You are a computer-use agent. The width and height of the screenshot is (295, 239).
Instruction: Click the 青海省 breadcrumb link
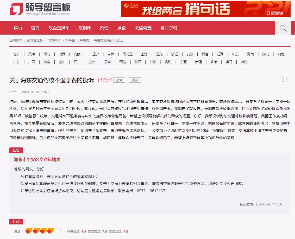click(70, 40)
